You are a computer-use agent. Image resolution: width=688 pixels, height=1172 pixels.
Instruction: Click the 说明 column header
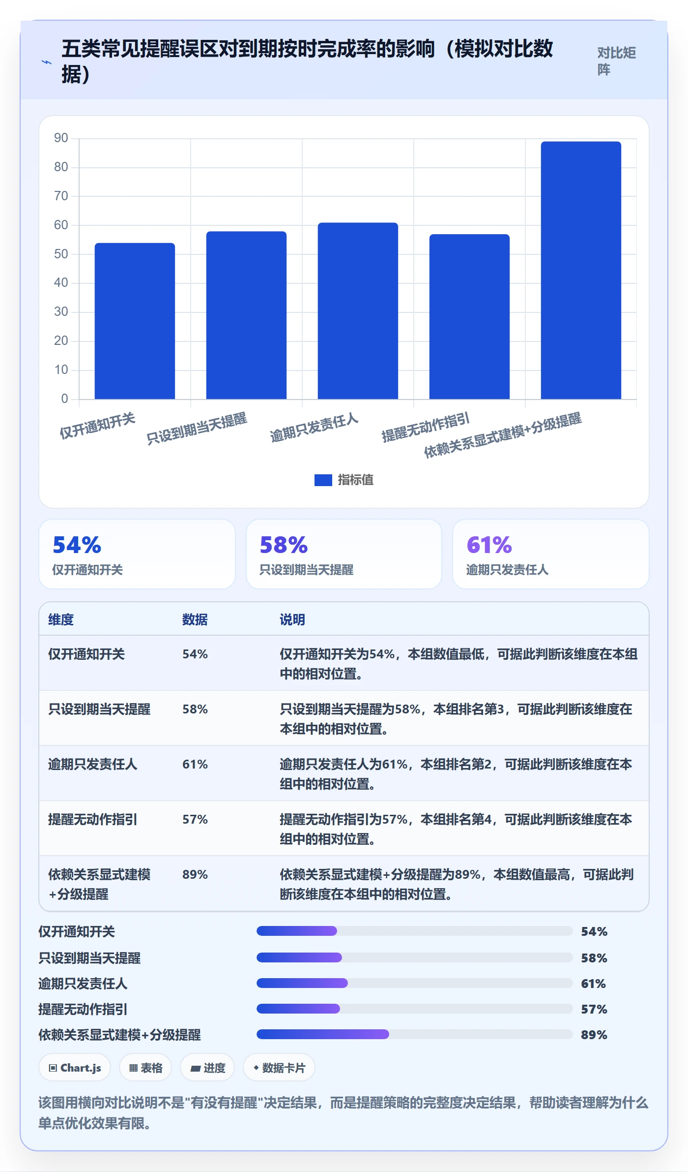pyautogui.click(x=292, y=619)
